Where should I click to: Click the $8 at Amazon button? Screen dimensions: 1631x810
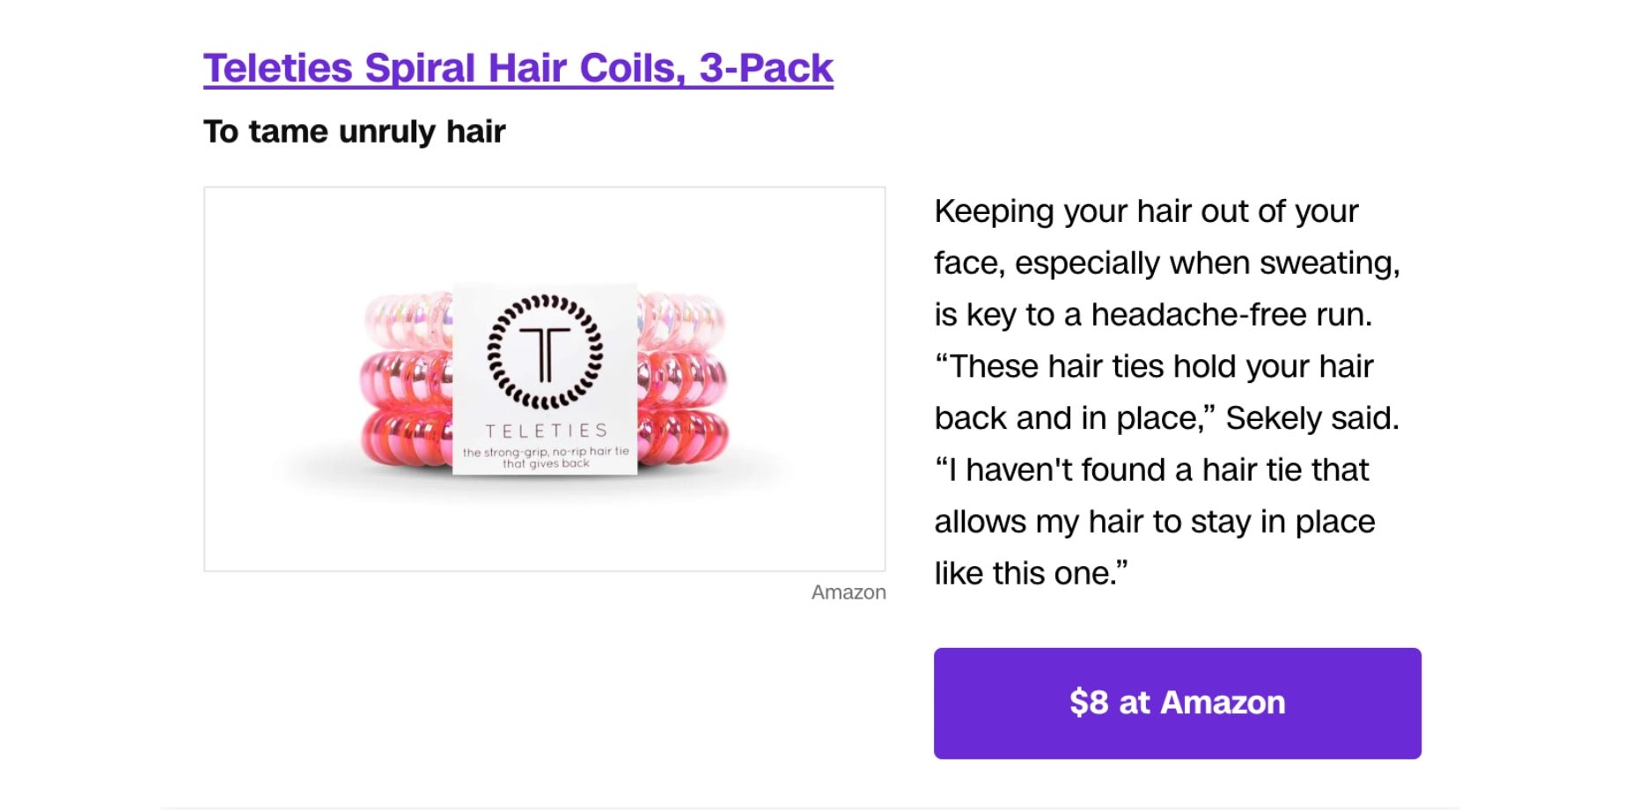(x=1177, y=703)
